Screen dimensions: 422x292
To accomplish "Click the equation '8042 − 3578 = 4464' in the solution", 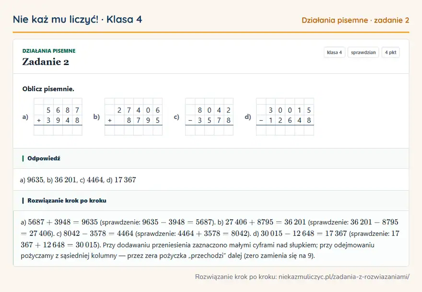I will 98,234.
